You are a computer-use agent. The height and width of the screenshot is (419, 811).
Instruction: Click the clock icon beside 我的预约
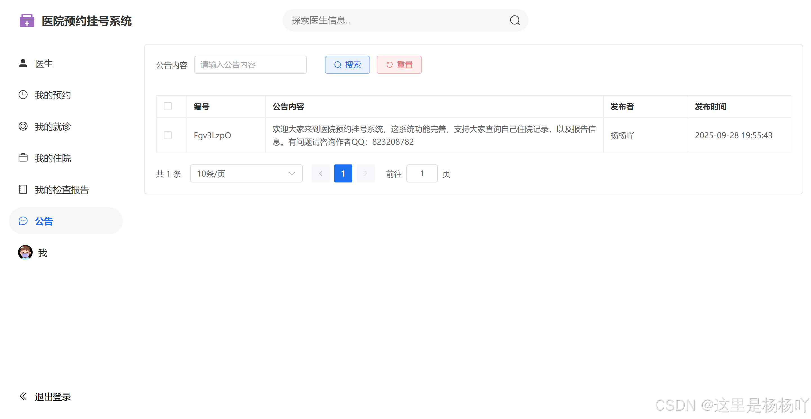pyautogui.click(x=23, y=95)
